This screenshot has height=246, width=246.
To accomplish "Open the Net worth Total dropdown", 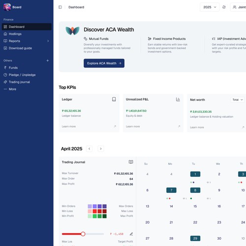I will [x=238, y=100].
